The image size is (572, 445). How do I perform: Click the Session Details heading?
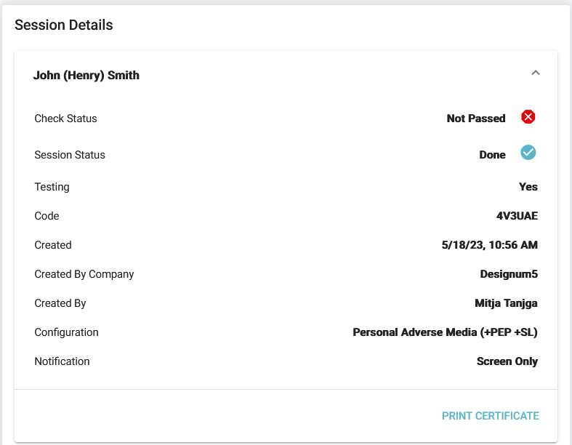point(64,25)
